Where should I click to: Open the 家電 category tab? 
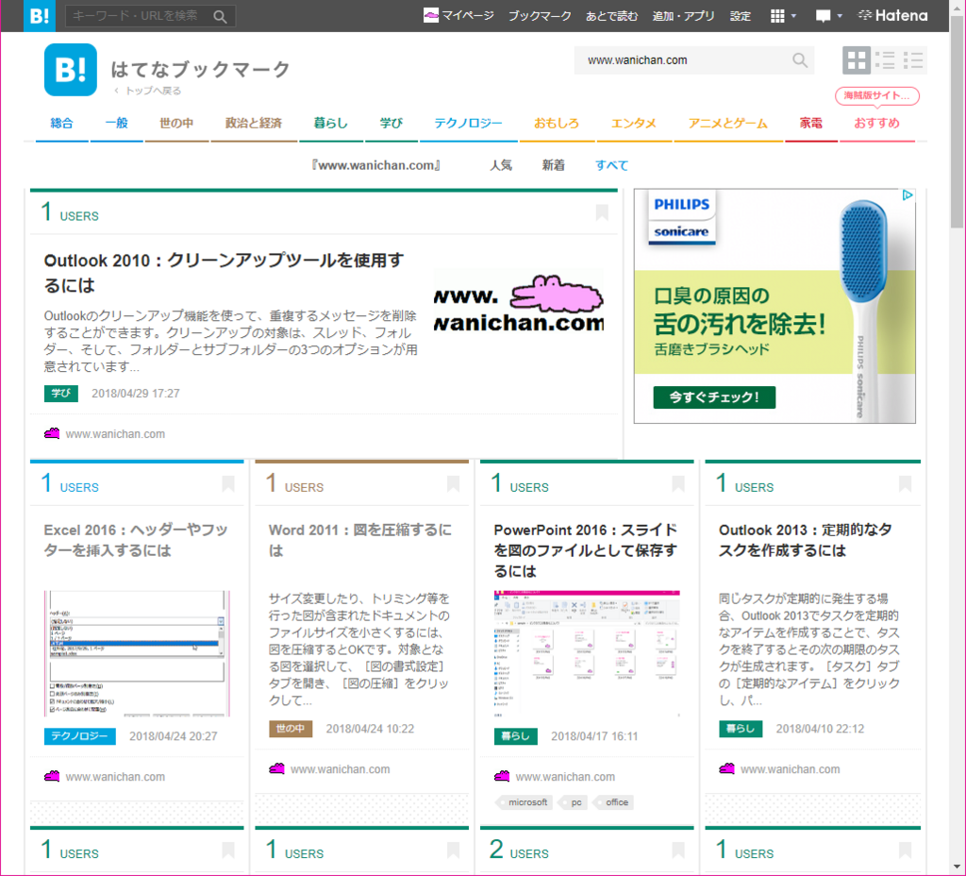tap(810, 124)
